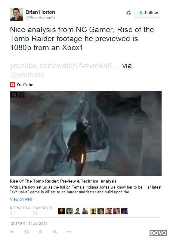Click the first retweeter avatar

click(x=61, y=211)
